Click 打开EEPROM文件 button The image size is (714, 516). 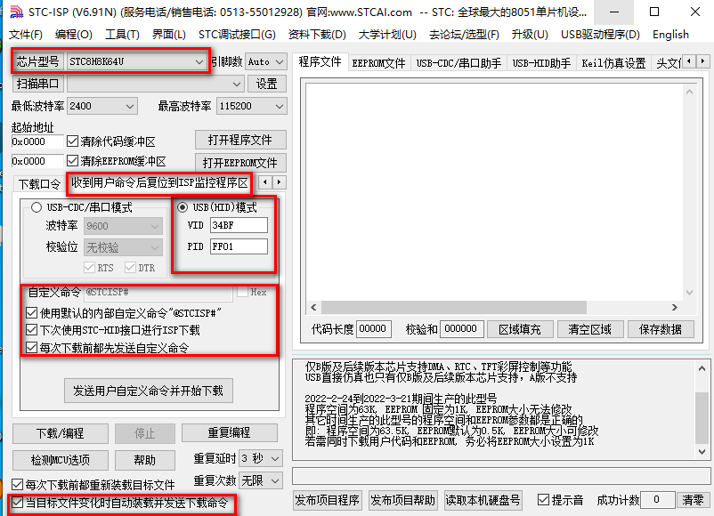click(240, 163)
